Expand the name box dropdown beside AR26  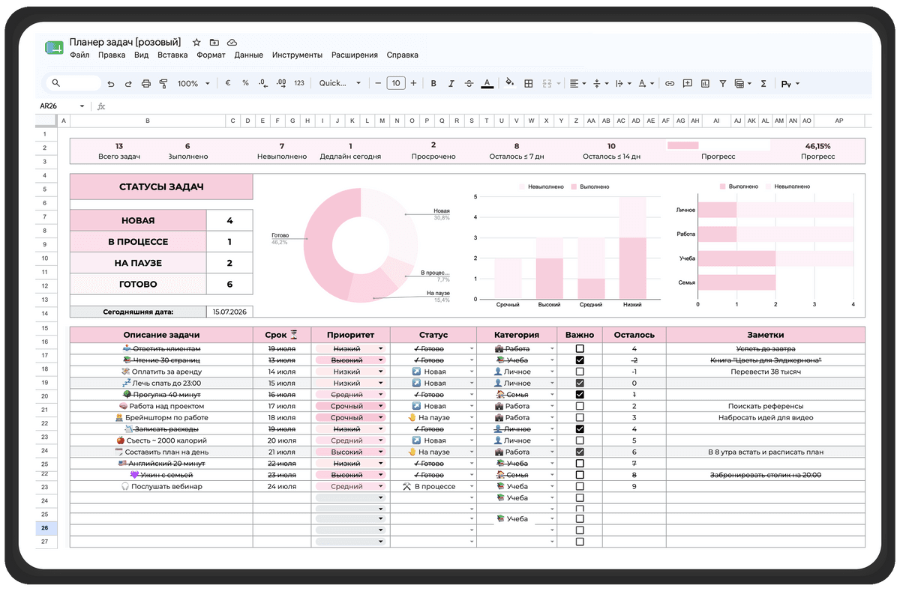82,106
